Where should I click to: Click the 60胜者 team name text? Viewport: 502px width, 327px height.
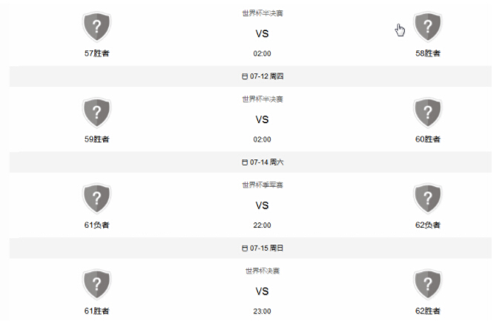point(428,139)
